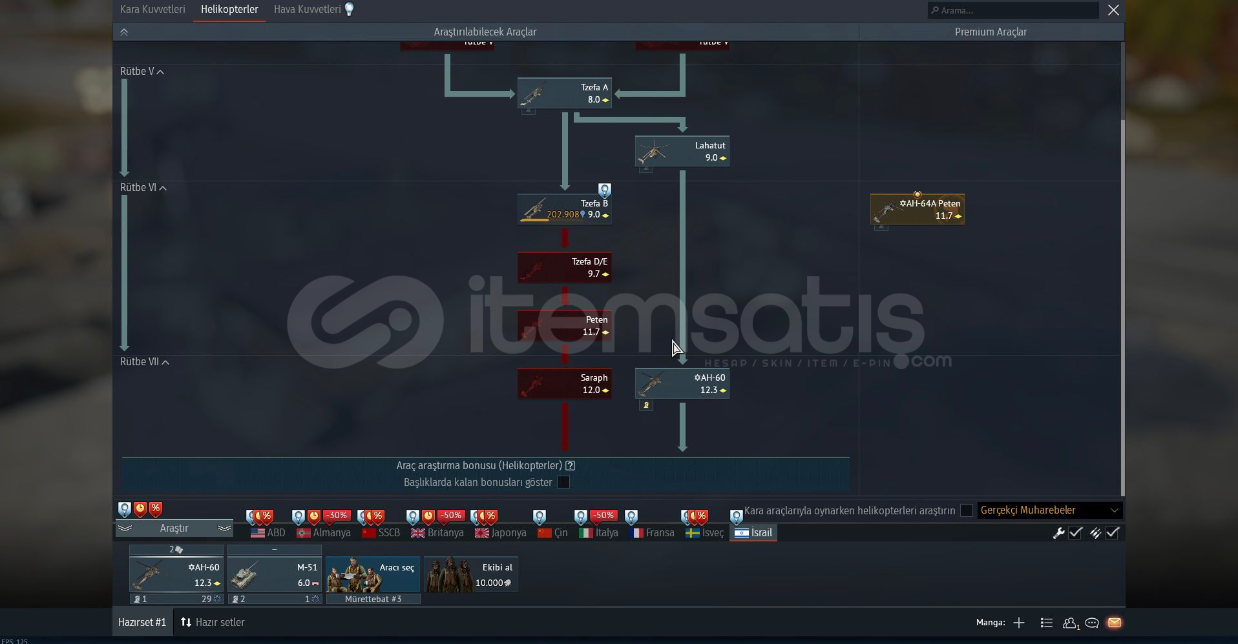Click the percent icon above the Araştır button
The width and height of the screenshot is (1238, 644).
(156, 509)
